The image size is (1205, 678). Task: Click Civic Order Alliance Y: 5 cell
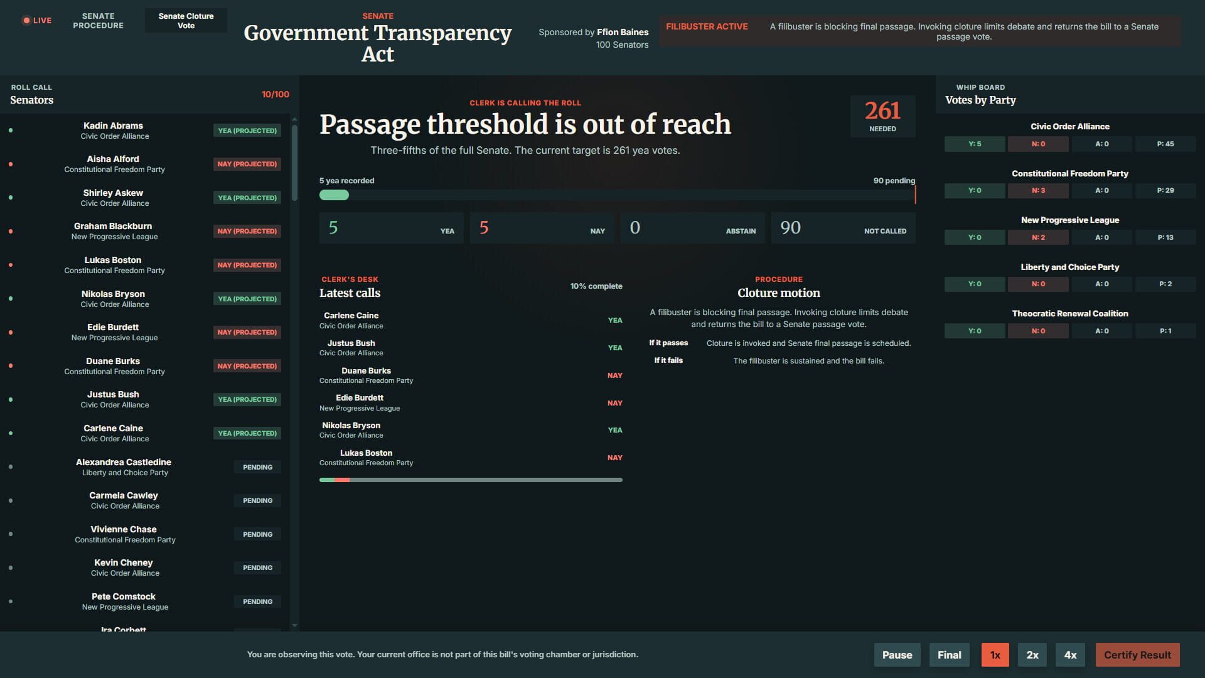975,144
